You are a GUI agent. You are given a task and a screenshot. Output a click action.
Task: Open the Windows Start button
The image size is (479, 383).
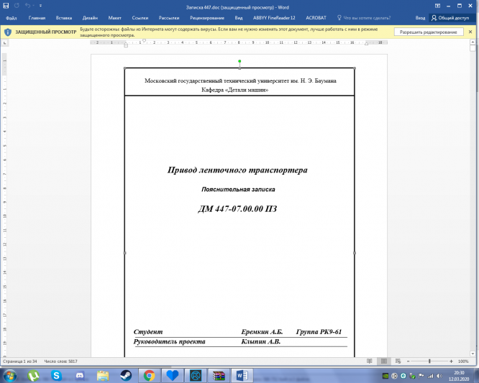tap(9, 375)
